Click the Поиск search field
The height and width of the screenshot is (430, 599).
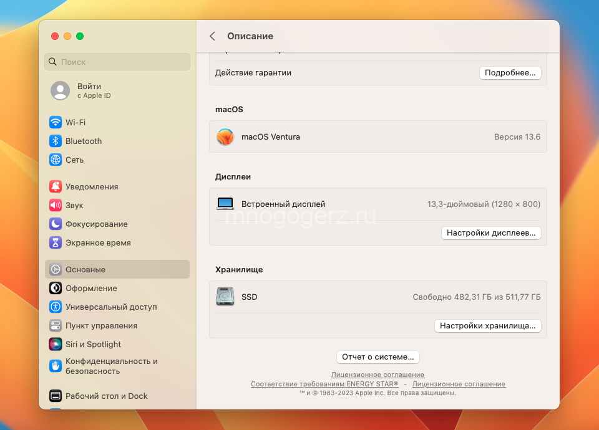(117, 62)
